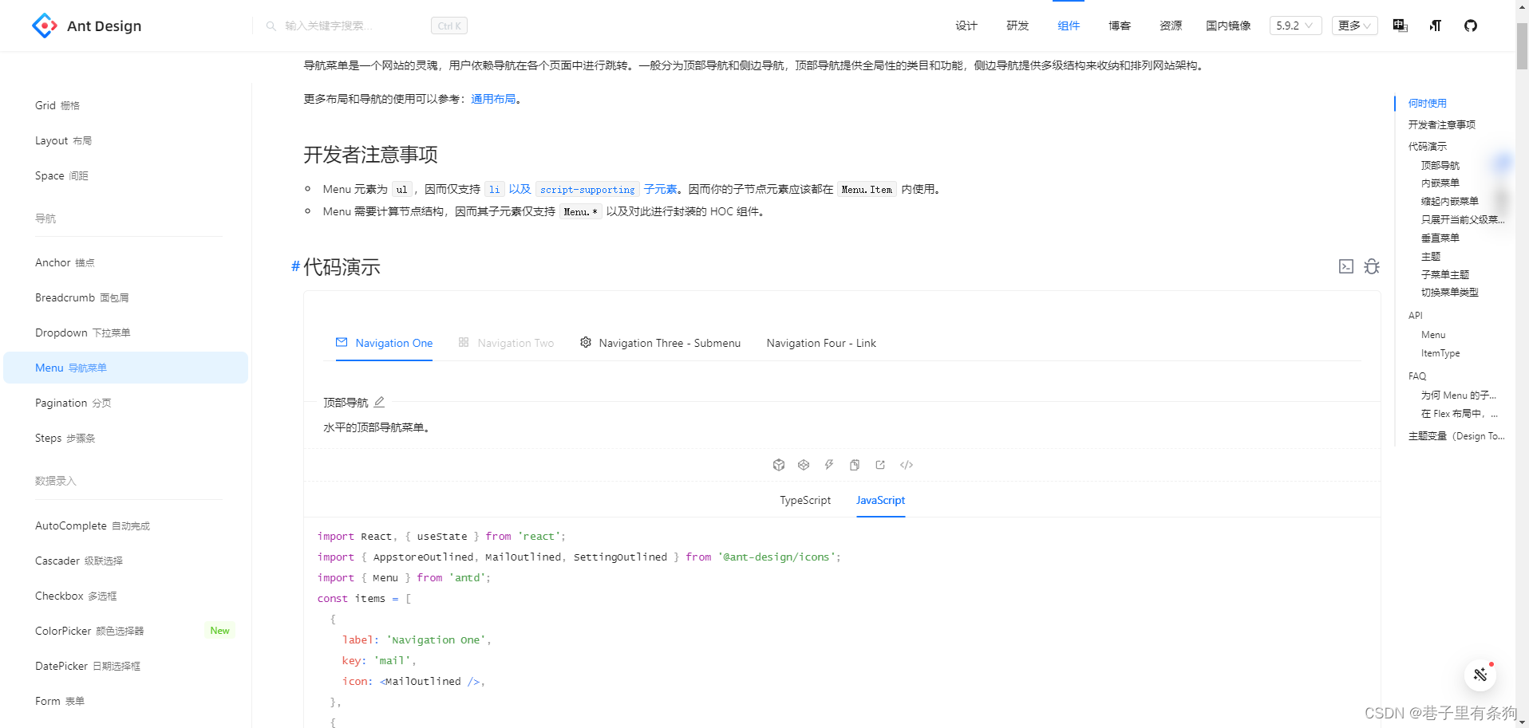This screenshot has height=728, width=1529.
Task: Switch to the TypeScript tab
Action: click(804, 500)
